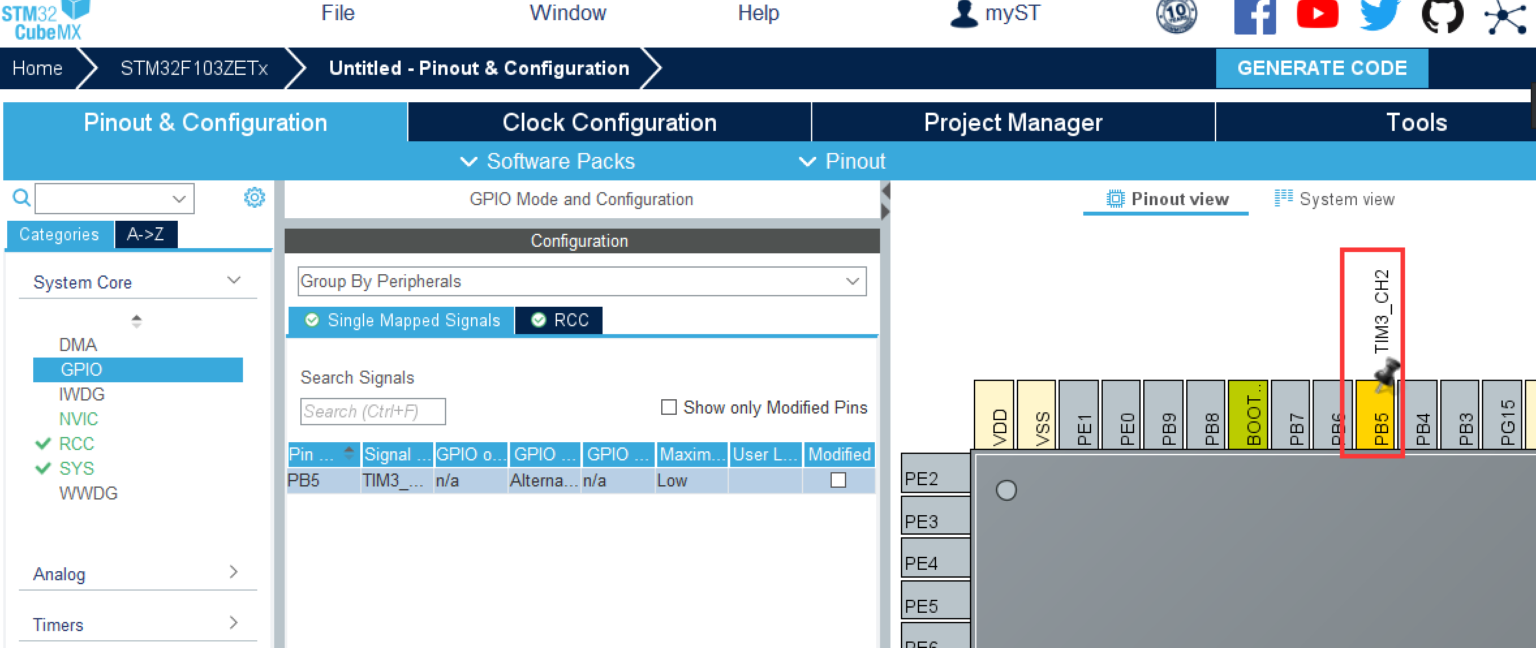Image resolution: width=1536 pixels, height=648 pixels.
Task: Open the GitHub icon link
Action: point(1442,16)
